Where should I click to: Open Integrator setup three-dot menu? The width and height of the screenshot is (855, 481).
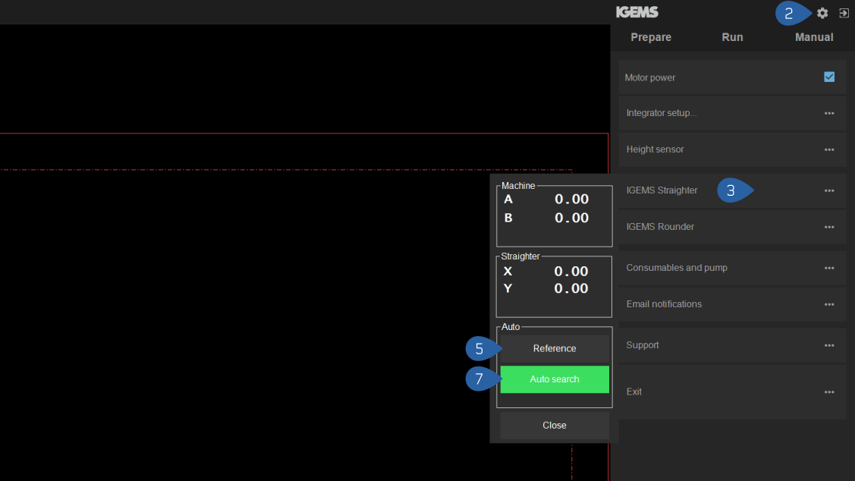pyautogui.click(x=828, y=114)
